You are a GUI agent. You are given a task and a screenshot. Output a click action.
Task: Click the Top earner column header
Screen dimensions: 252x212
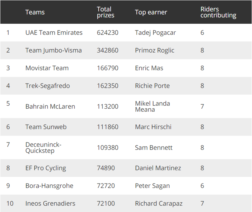(x=151, y=12)
